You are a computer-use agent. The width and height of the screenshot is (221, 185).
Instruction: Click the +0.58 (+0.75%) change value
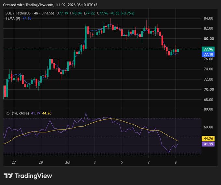122,13
